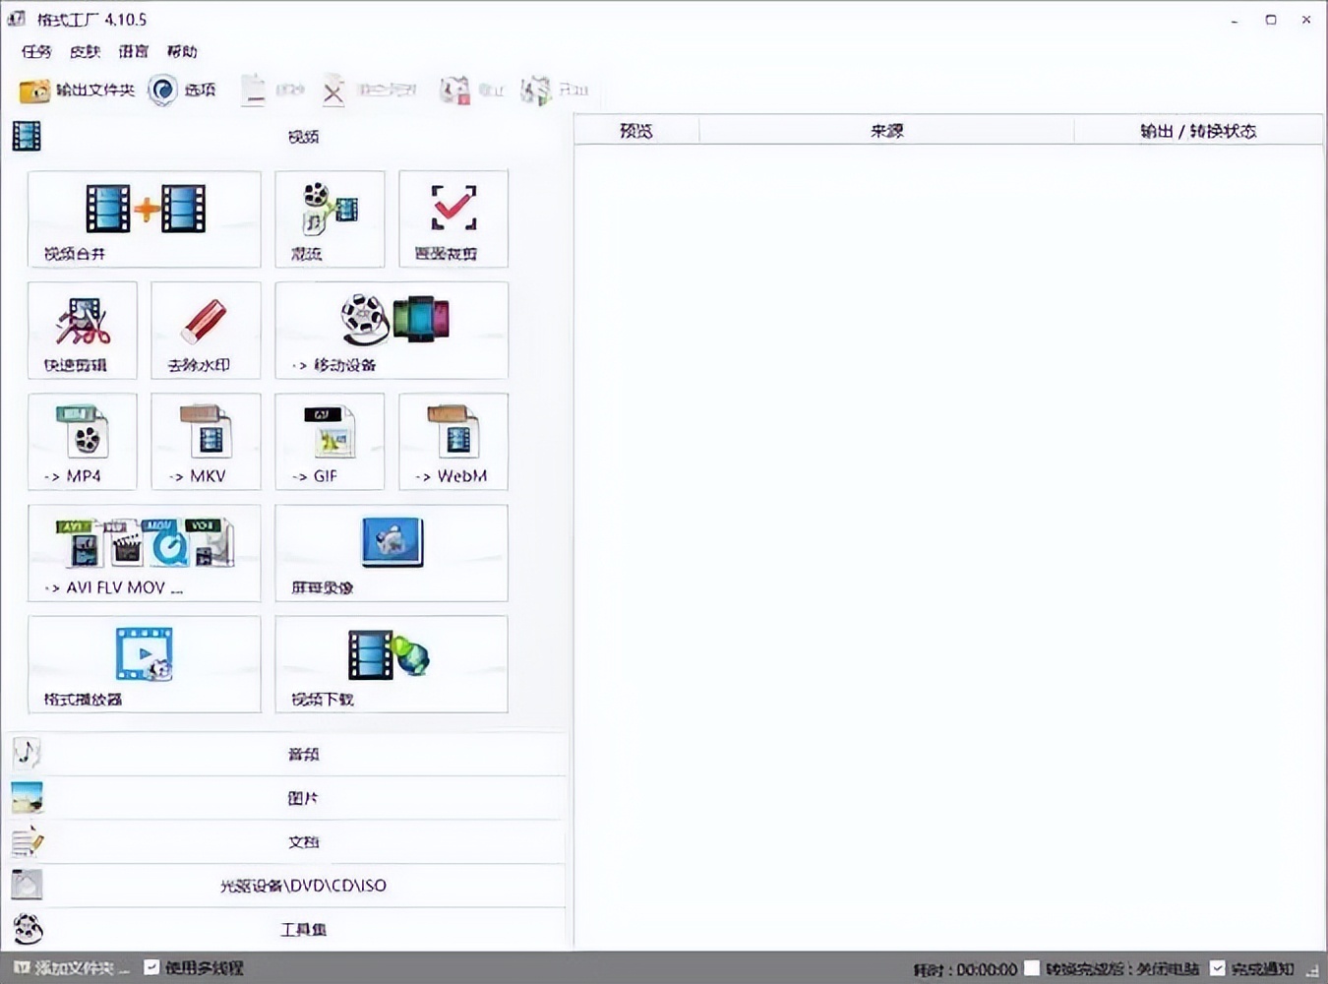1328x984 pixels.
Task: Choose the -> MP4 conversion option
Action: click(x=82, y=441)
